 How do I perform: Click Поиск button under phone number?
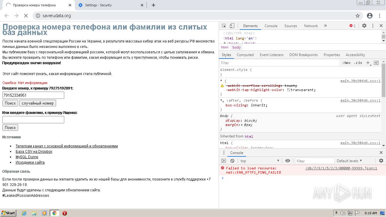pos(10,103)
